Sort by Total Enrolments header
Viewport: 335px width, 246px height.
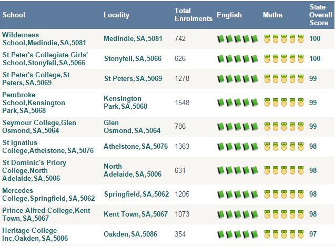click(x=193, y=15)
